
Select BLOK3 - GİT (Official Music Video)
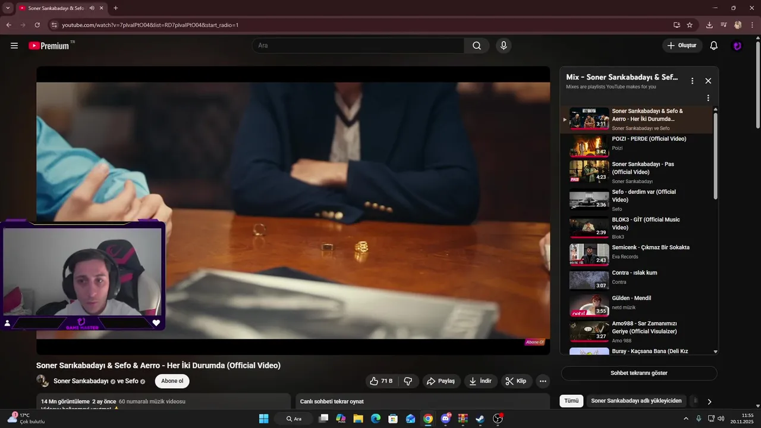[x=636, y=227]
